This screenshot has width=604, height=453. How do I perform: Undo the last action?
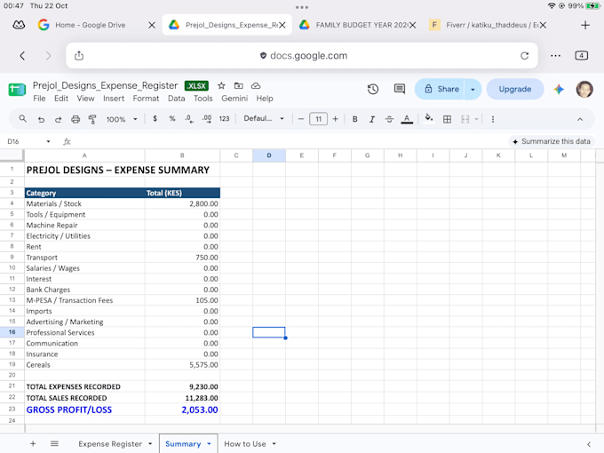point(41,119)
